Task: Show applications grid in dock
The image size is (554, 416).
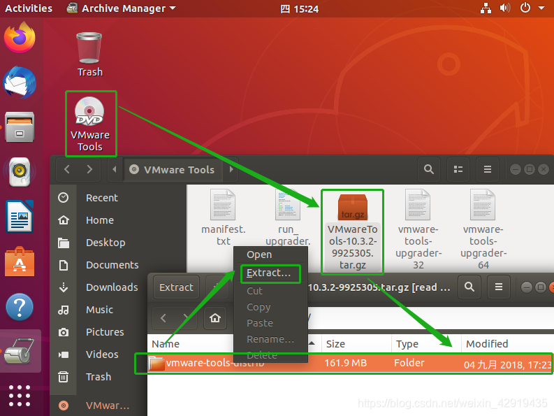Action: click(x=20, y=396)
